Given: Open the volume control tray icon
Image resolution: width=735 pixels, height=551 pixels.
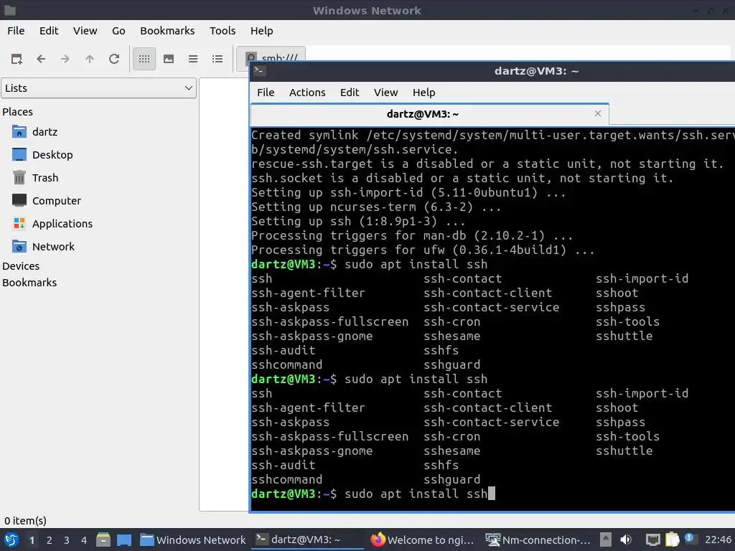Looking at the screenshot, I should (x=626, y=540).
